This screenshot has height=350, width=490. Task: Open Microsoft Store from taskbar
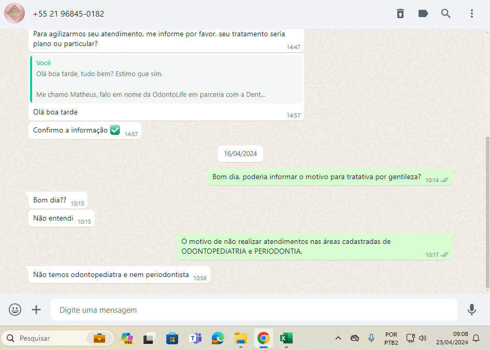coord(172,338)
